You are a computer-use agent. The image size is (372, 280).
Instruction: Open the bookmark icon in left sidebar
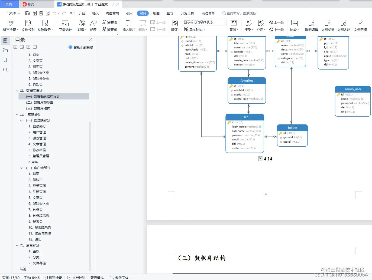pos(5,60)
